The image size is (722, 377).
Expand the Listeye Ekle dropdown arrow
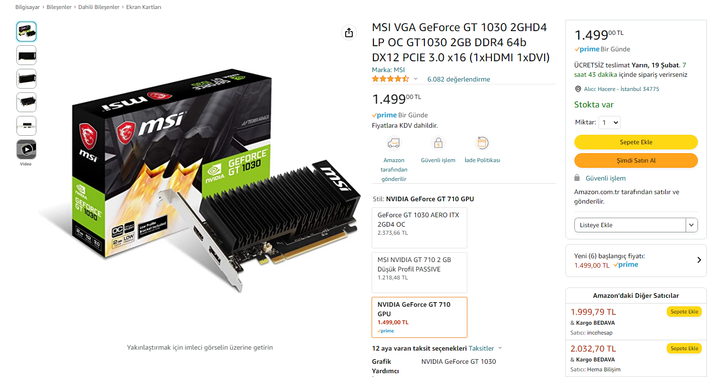[x=691, y=225]
